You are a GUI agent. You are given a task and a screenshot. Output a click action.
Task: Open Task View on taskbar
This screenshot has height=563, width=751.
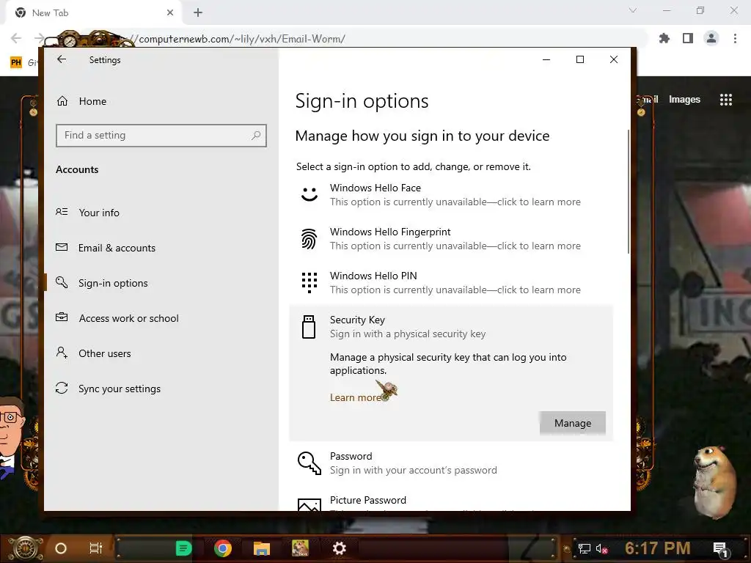coord(96,548)
